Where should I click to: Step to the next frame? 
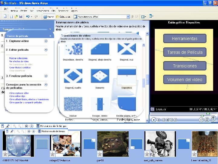(x=172, y=120)
